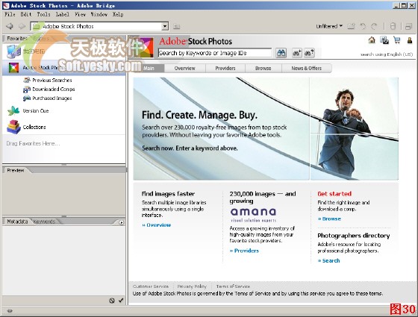The height and width of the screenshot is (317, 418).
Task: Click the Advanced Search binoculars plus icon
Action: click(297, 53)
